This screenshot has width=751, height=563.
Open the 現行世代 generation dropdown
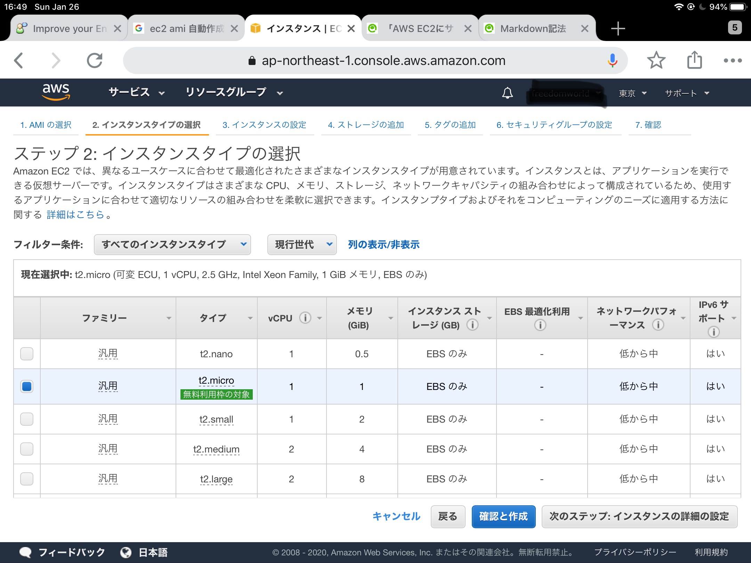click(x=302, y=245)
